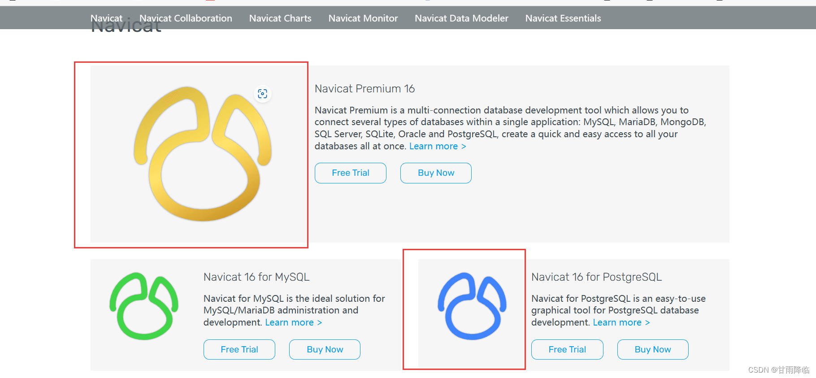Start Free Trial of Navicat for PostgreSQL
This screenshot has width=816, height=378.
click(x=567, y=349)
